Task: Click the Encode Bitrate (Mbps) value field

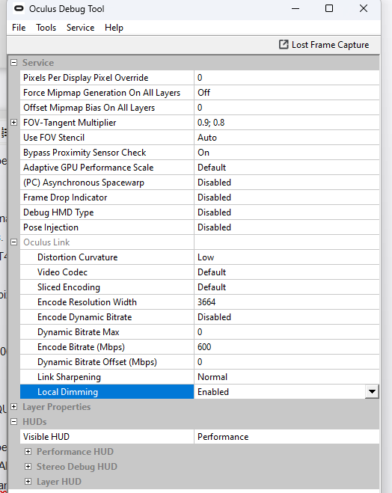Action: [x=287, y=347]
